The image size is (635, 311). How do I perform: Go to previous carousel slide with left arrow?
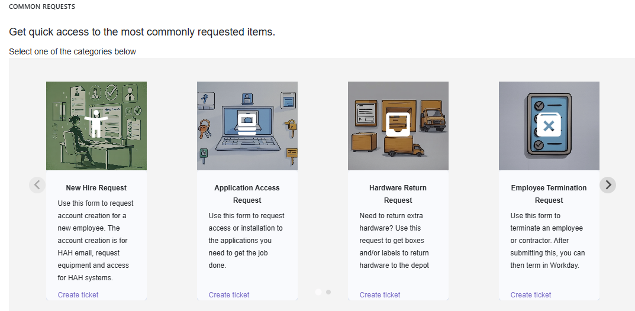click(37, 185)
